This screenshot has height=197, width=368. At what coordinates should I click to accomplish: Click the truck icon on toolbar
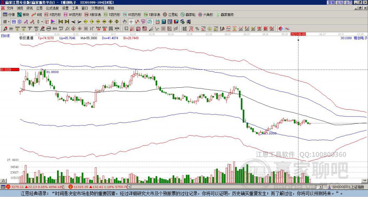(188, 22)
